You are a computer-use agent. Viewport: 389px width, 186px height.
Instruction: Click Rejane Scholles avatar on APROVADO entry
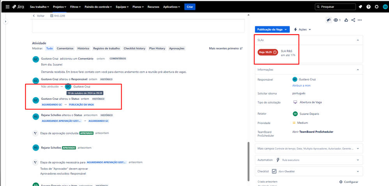[x=36, y=148]
